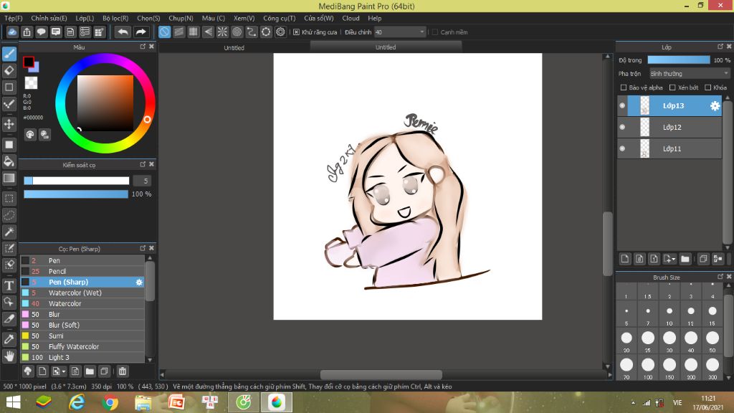The height and width of the screenshot is (413, 734).
Task: Select the Move tool
Action: click(9, 124)
